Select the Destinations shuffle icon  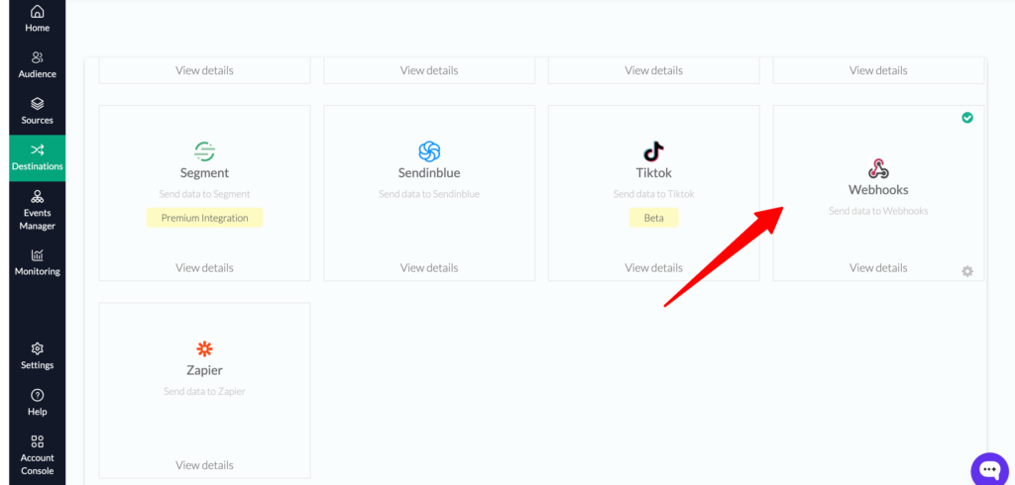pyautogui.click(x=37, y=150)
